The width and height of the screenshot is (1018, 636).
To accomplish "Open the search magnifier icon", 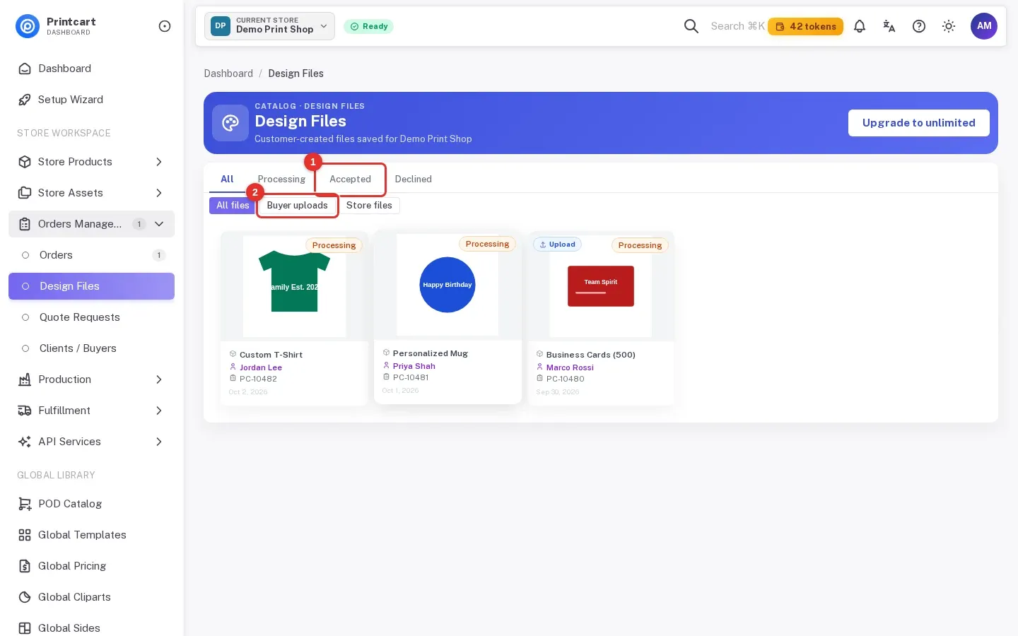I will (x=691, y=26).
